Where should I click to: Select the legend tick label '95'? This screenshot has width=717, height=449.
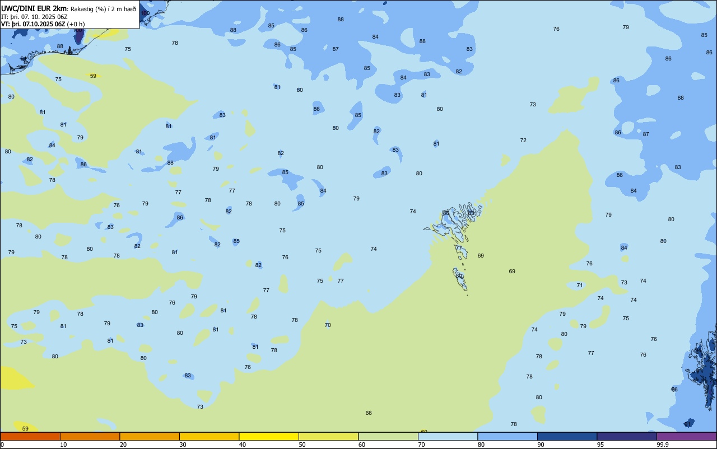pos(600,445)
